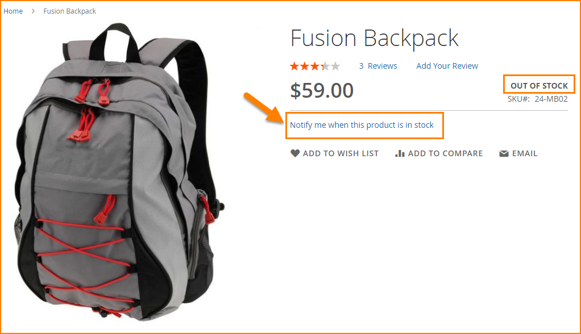Open the Home breadcrumb link
Image resolution: width=581 pixels, height=334 pixels.
click(13, 11)
